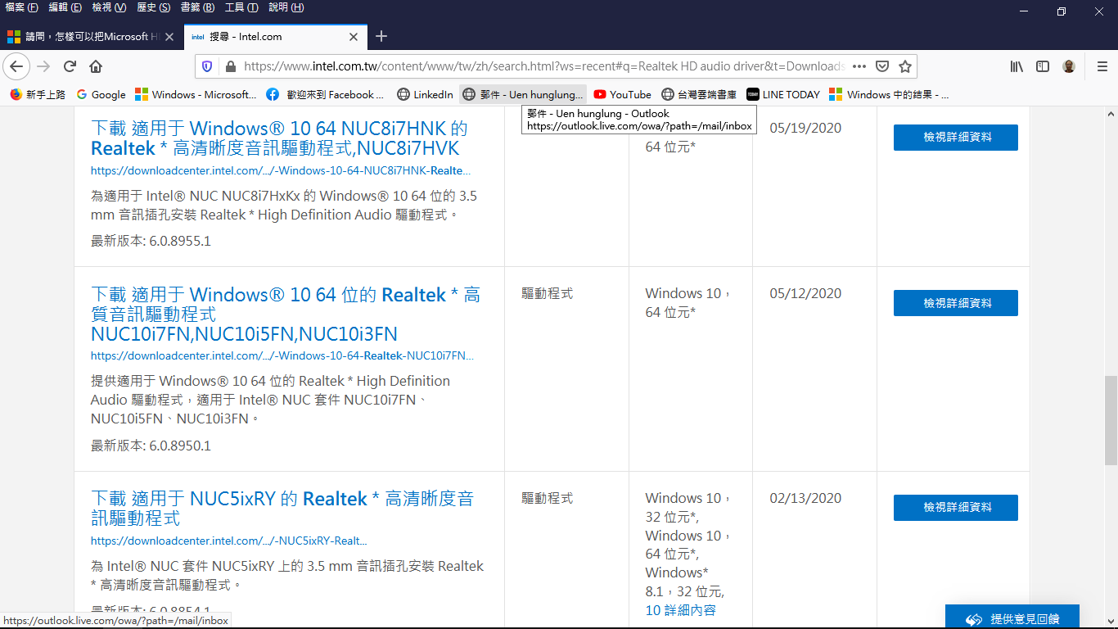The width and height of the screenshot is (1118, 629).
Task: Open NUC8i7HNK downloadcenter URL link
Action: 281,171
